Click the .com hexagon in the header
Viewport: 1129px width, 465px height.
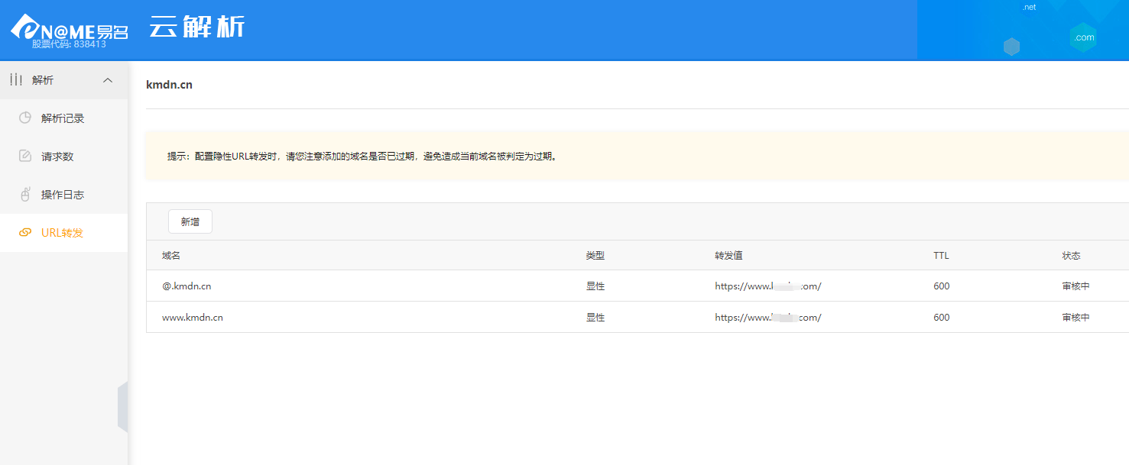1083,37
